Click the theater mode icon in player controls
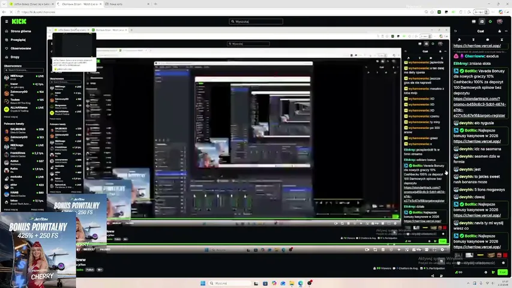Image resolution: width=512 pixels, height=288 pixels. (426, 250)
